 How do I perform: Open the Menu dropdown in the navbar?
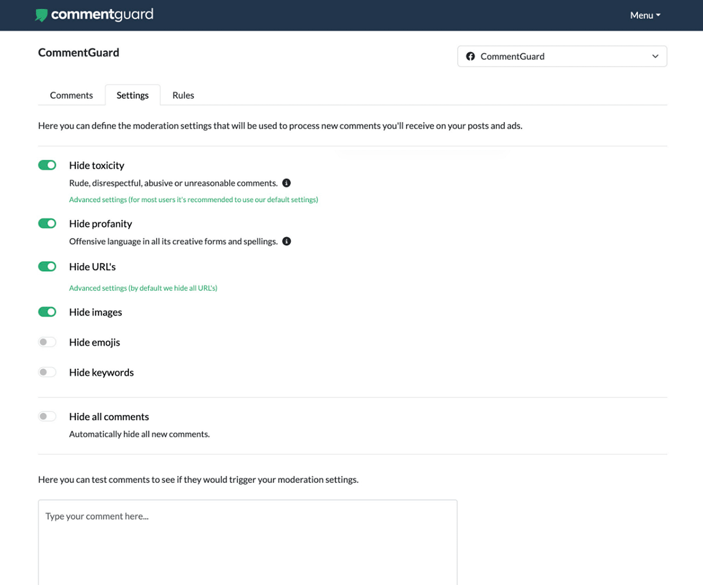coord(644,15)
